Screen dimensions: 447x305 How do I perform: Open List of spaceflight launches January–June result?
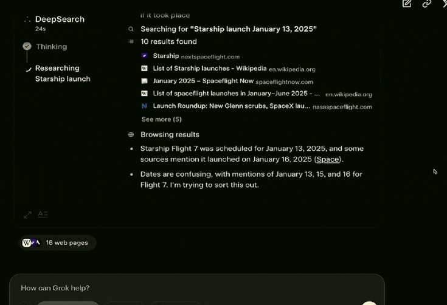coord(257,94)
